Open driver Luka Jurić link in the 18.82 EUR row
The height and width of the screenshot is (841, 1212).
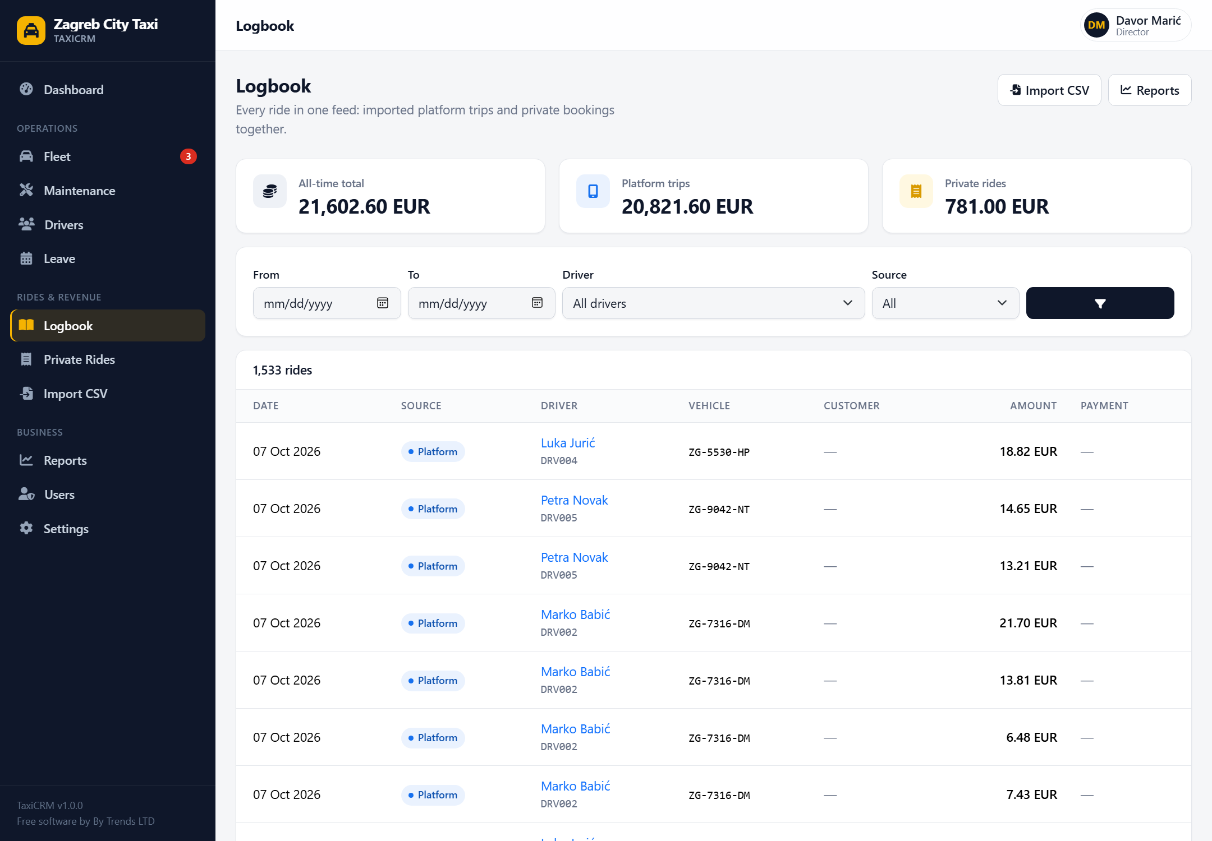click(x=568, y=443)
